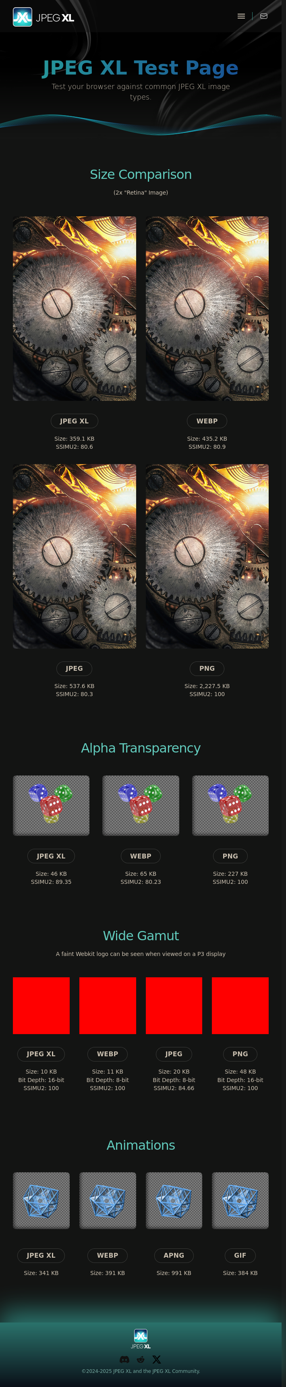Click the footer JPEG XL logo
The image size is (286, 1387).
coord(141,1339)
